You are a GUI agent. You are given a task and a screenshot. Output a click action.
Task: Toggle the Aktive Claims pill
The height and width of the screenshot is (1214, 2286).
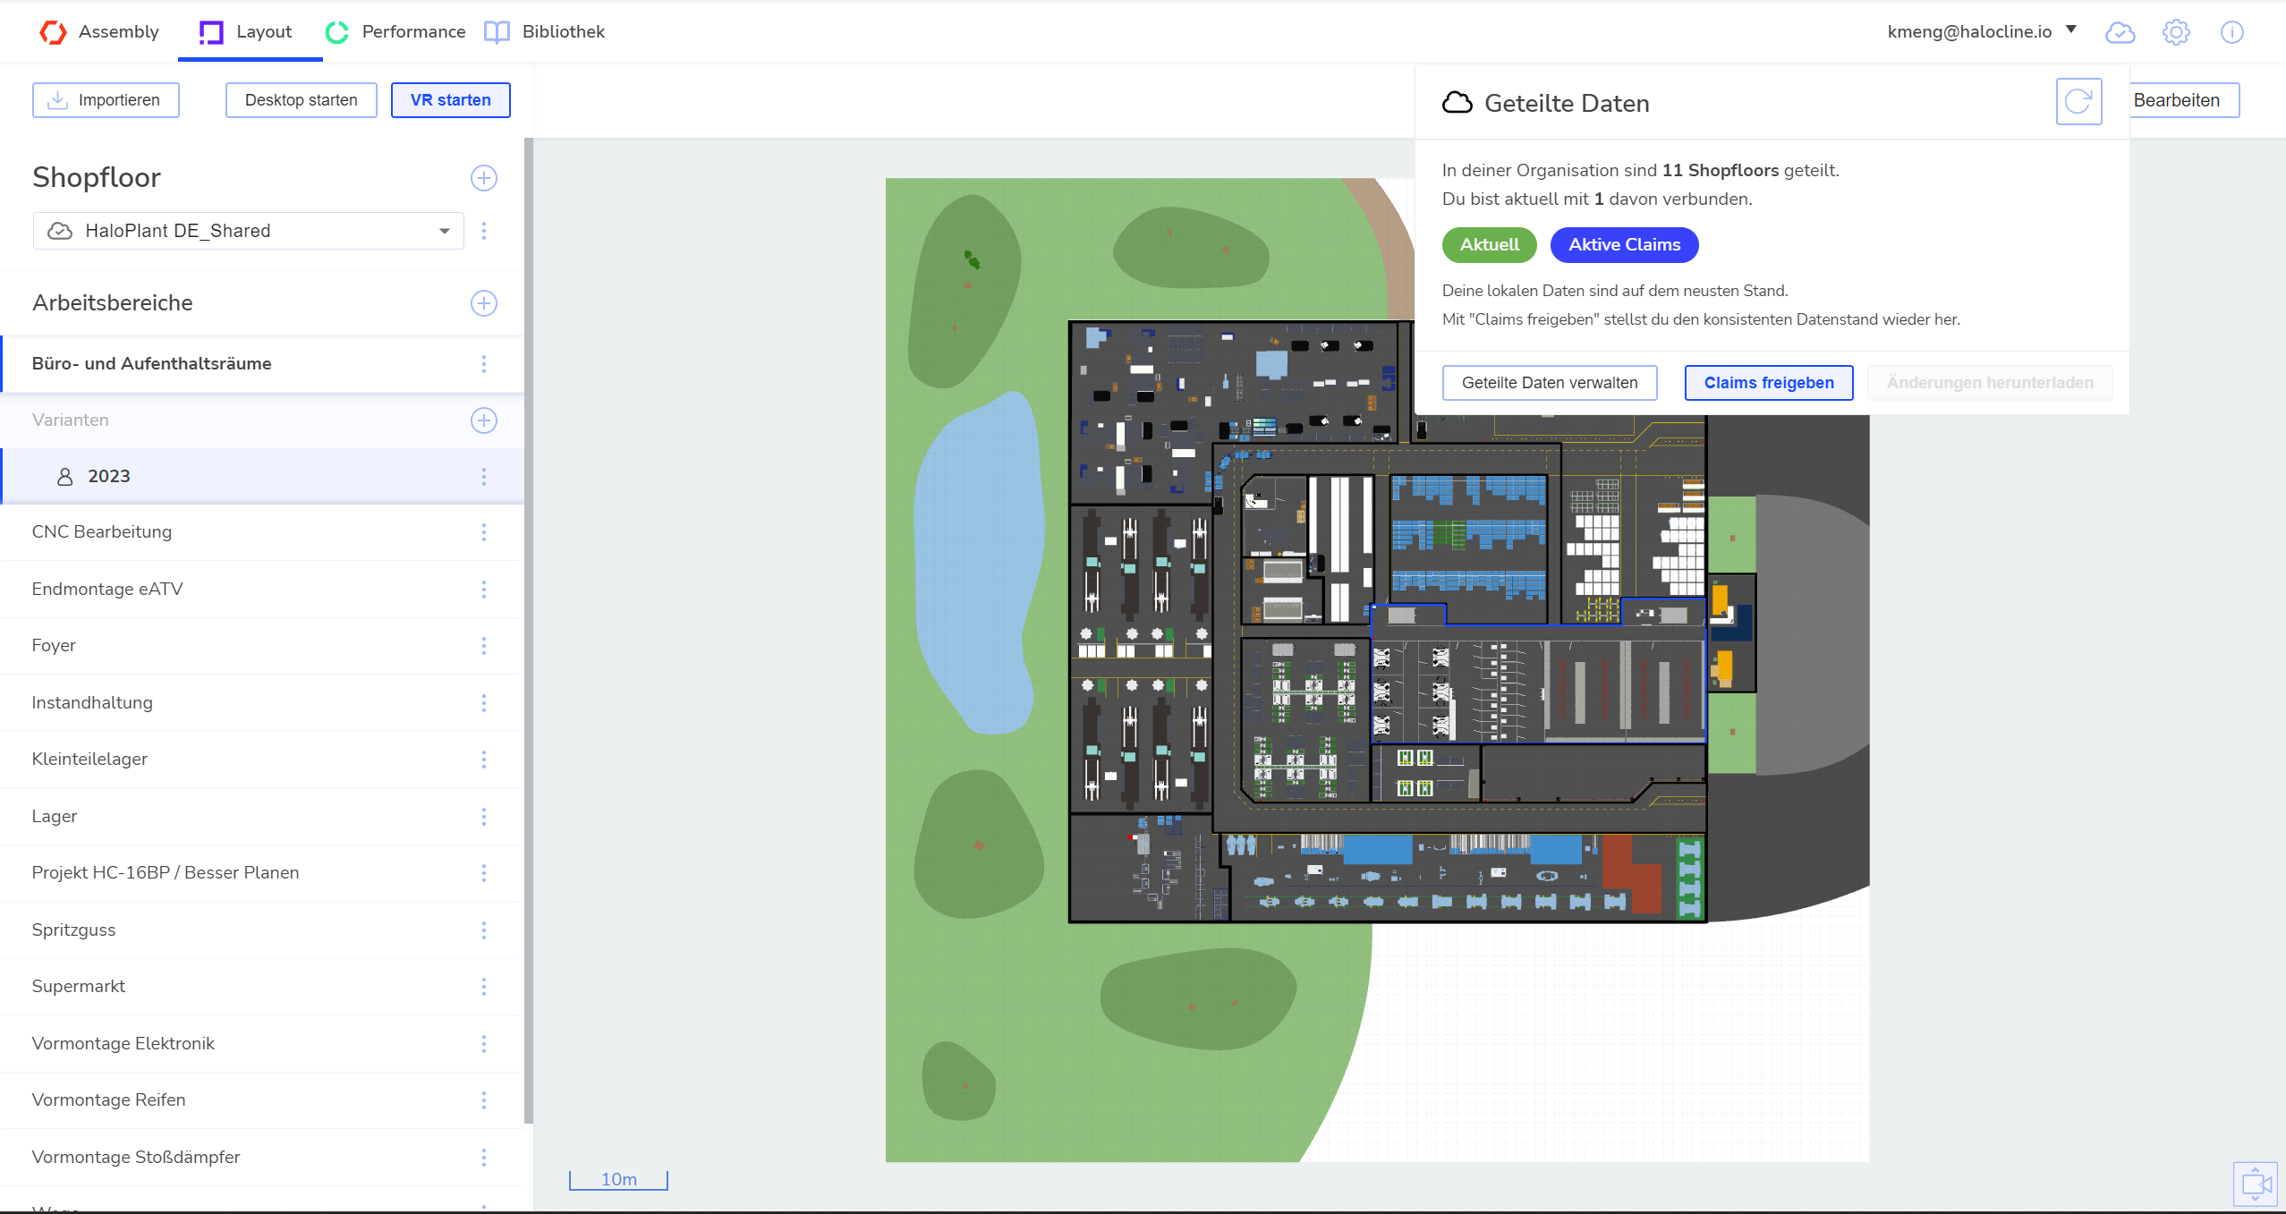pyautogui.click(x=1624, y=245)
